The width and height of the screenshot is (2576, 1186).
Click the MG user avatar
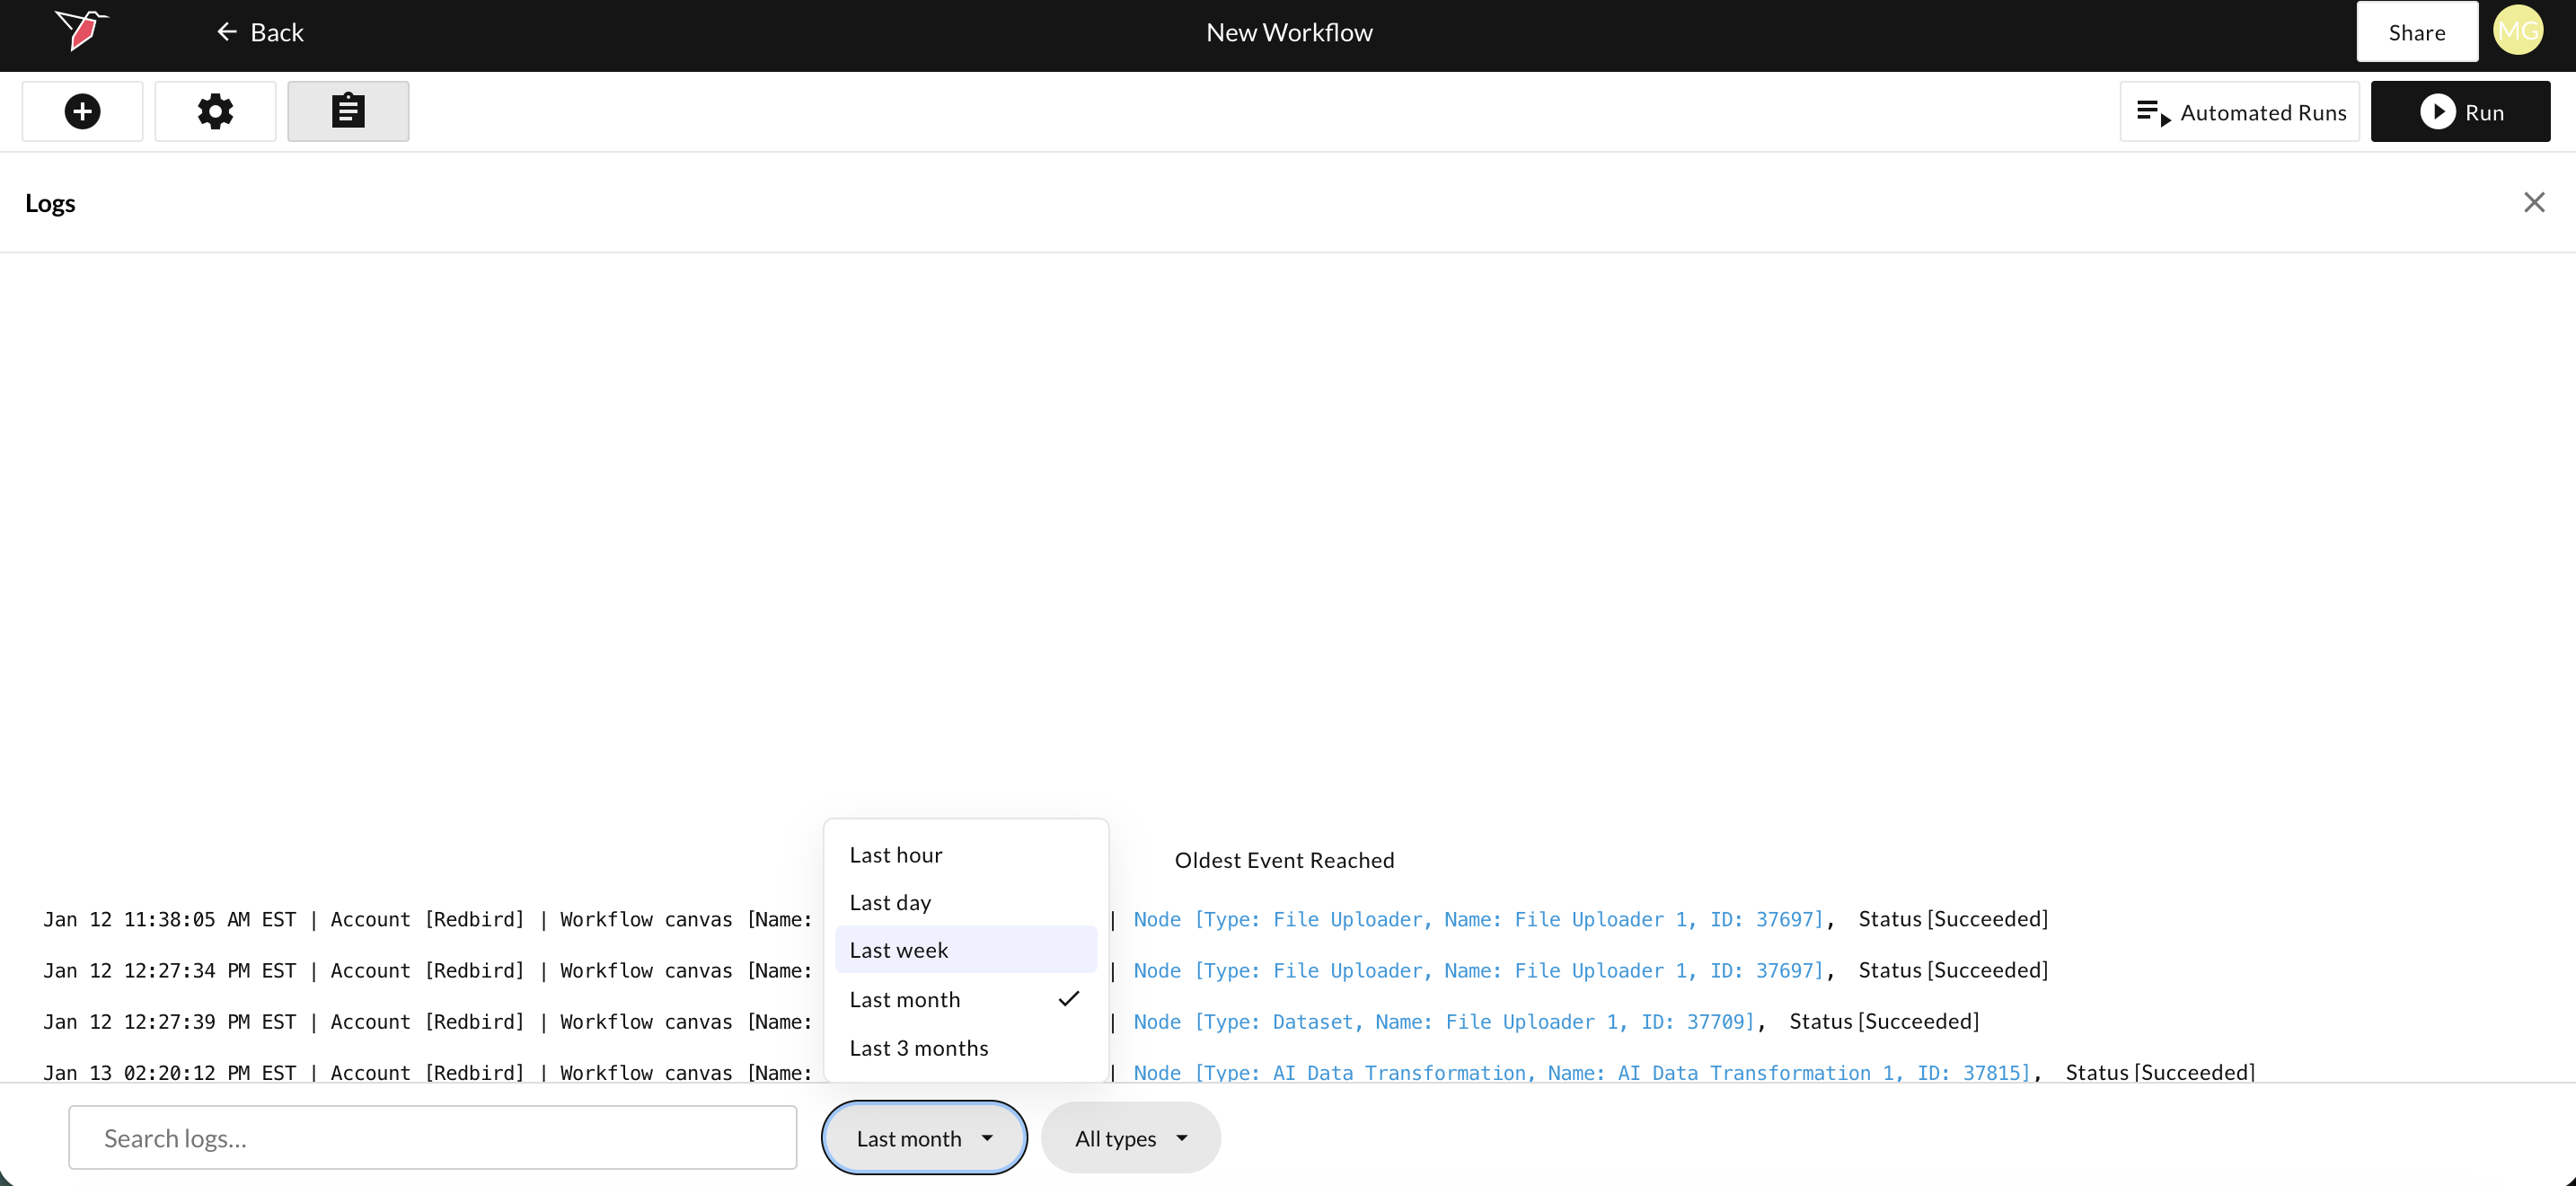click(x=2517, y=31)
